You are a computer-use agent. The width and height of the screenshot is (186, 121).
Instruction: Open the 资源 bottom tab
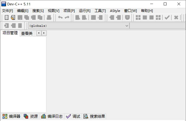click(31, 116)
